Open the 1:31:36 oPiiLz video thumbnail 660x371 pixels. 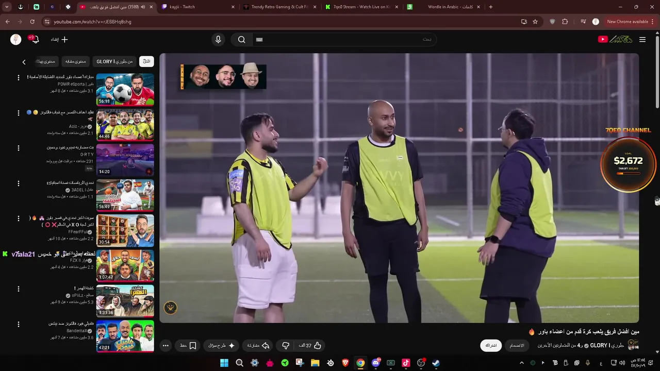[125, 300]
